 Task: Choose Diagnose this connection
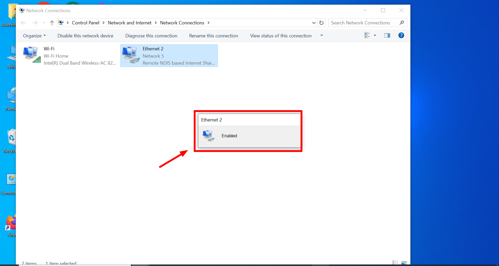[151, 36]
